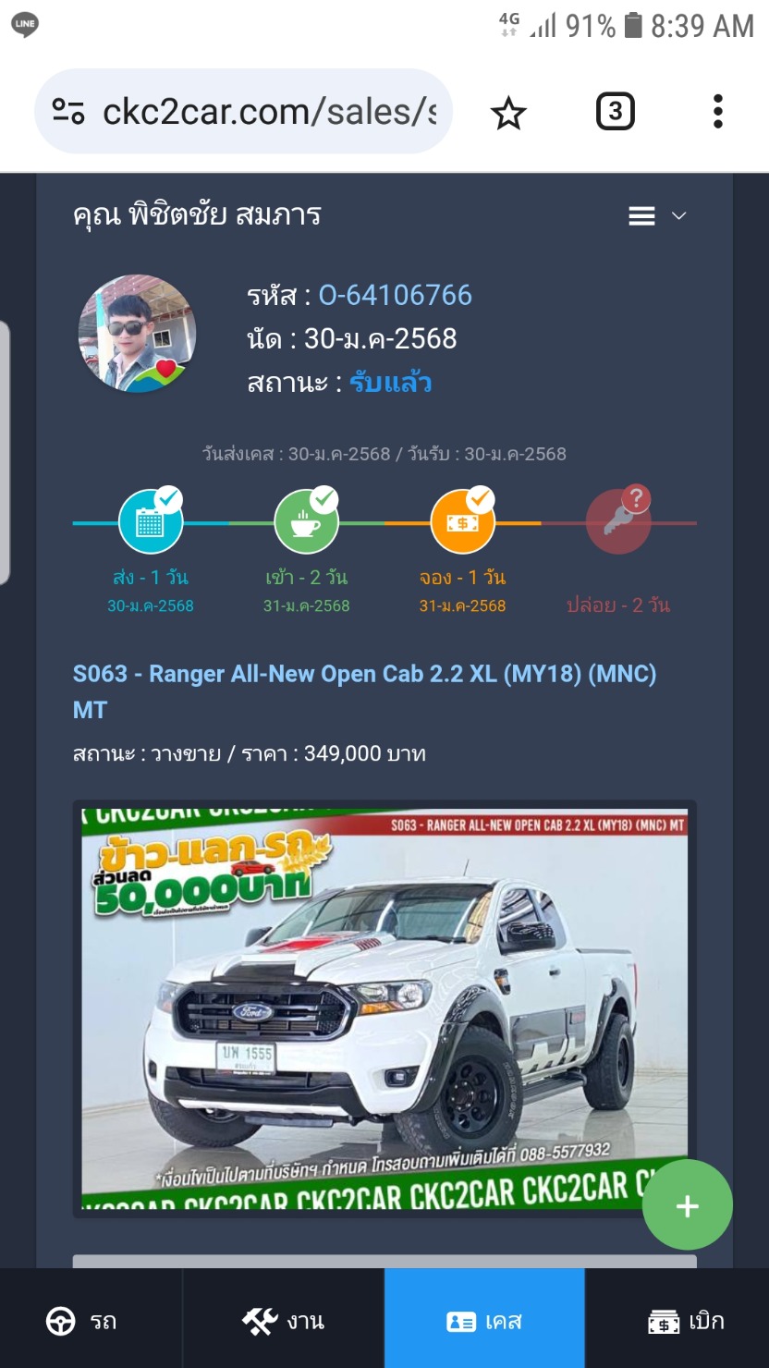769x1368 pixels.
Task: Tap the green coffee cup step icon
Action: coord(307,522)
